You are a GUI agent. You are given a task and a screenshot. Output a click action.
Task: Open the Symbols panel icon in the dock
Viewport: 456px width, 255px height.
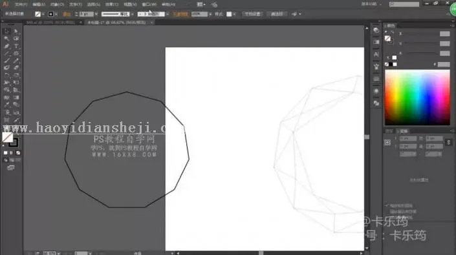(376, 66)
